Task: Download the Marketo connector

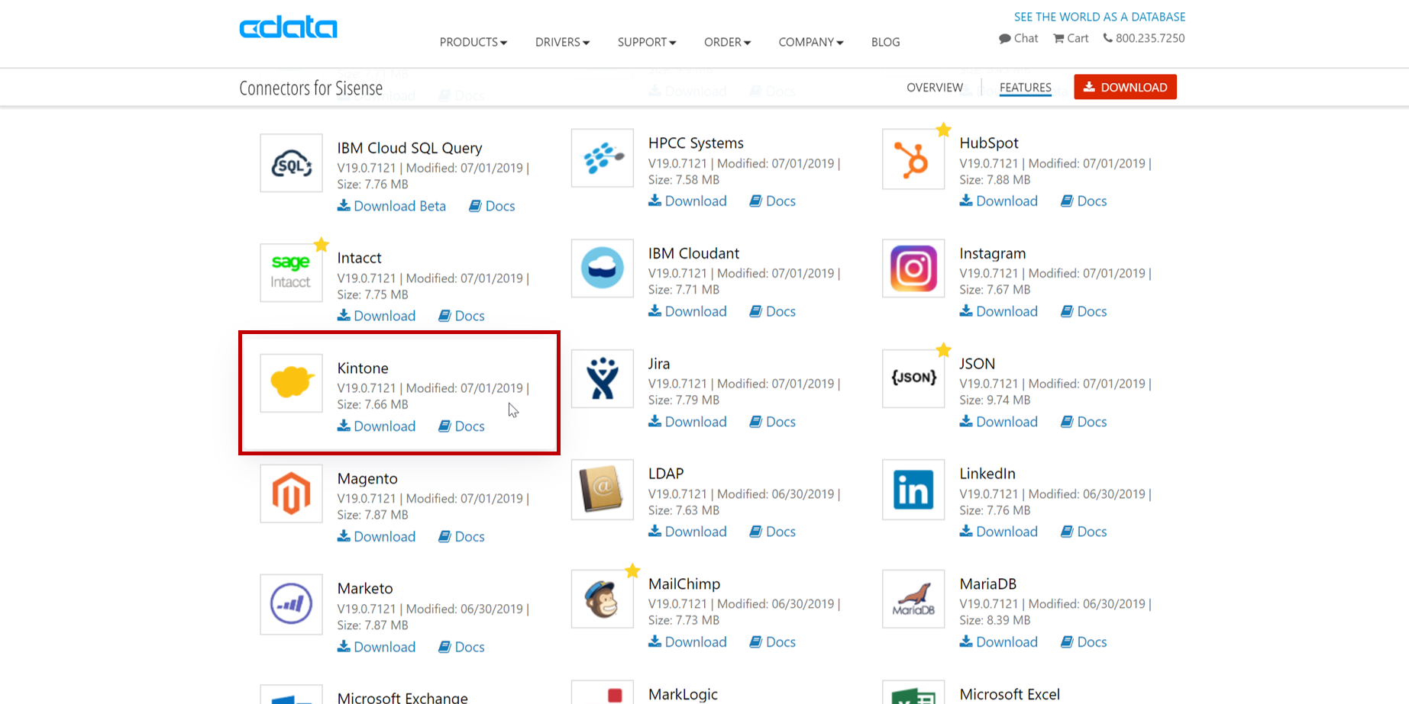Action: [x=376, y=647]
